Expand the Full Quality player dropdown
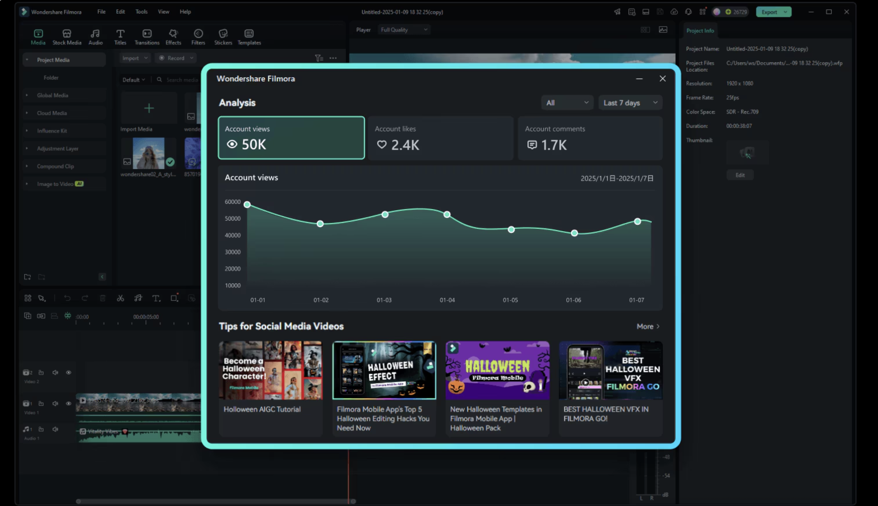 pyautogui.click(x=403, y=30)
